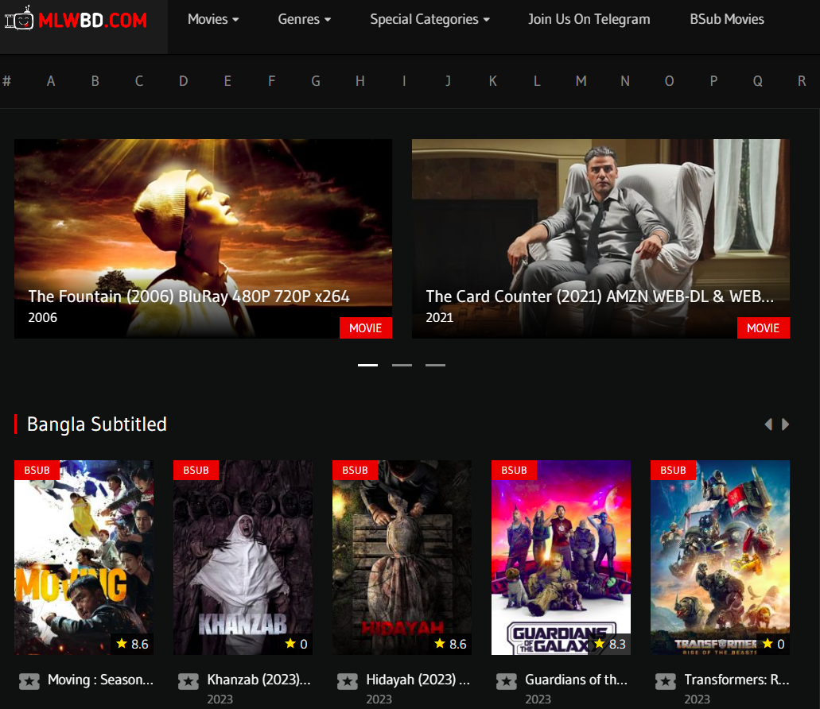Filter titles by # symbol
Image resolution: width=820 pixels, height=709 pixels.
(x=7, y=81)
